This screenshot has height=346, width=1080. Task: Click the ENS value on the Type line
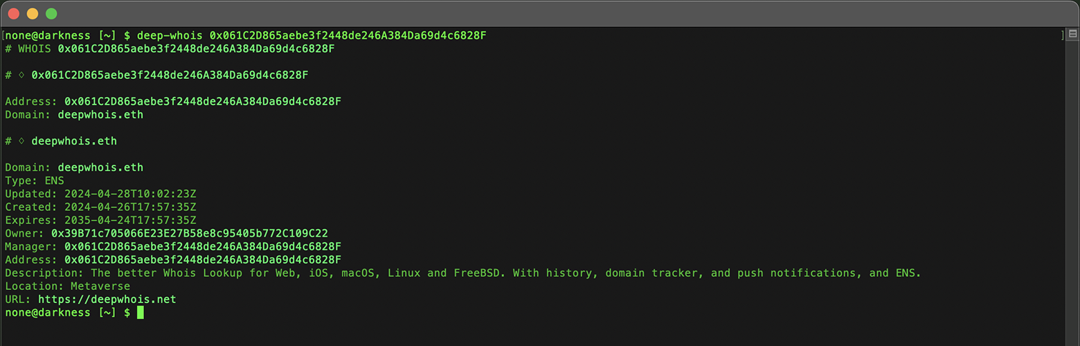coord(54,181)
